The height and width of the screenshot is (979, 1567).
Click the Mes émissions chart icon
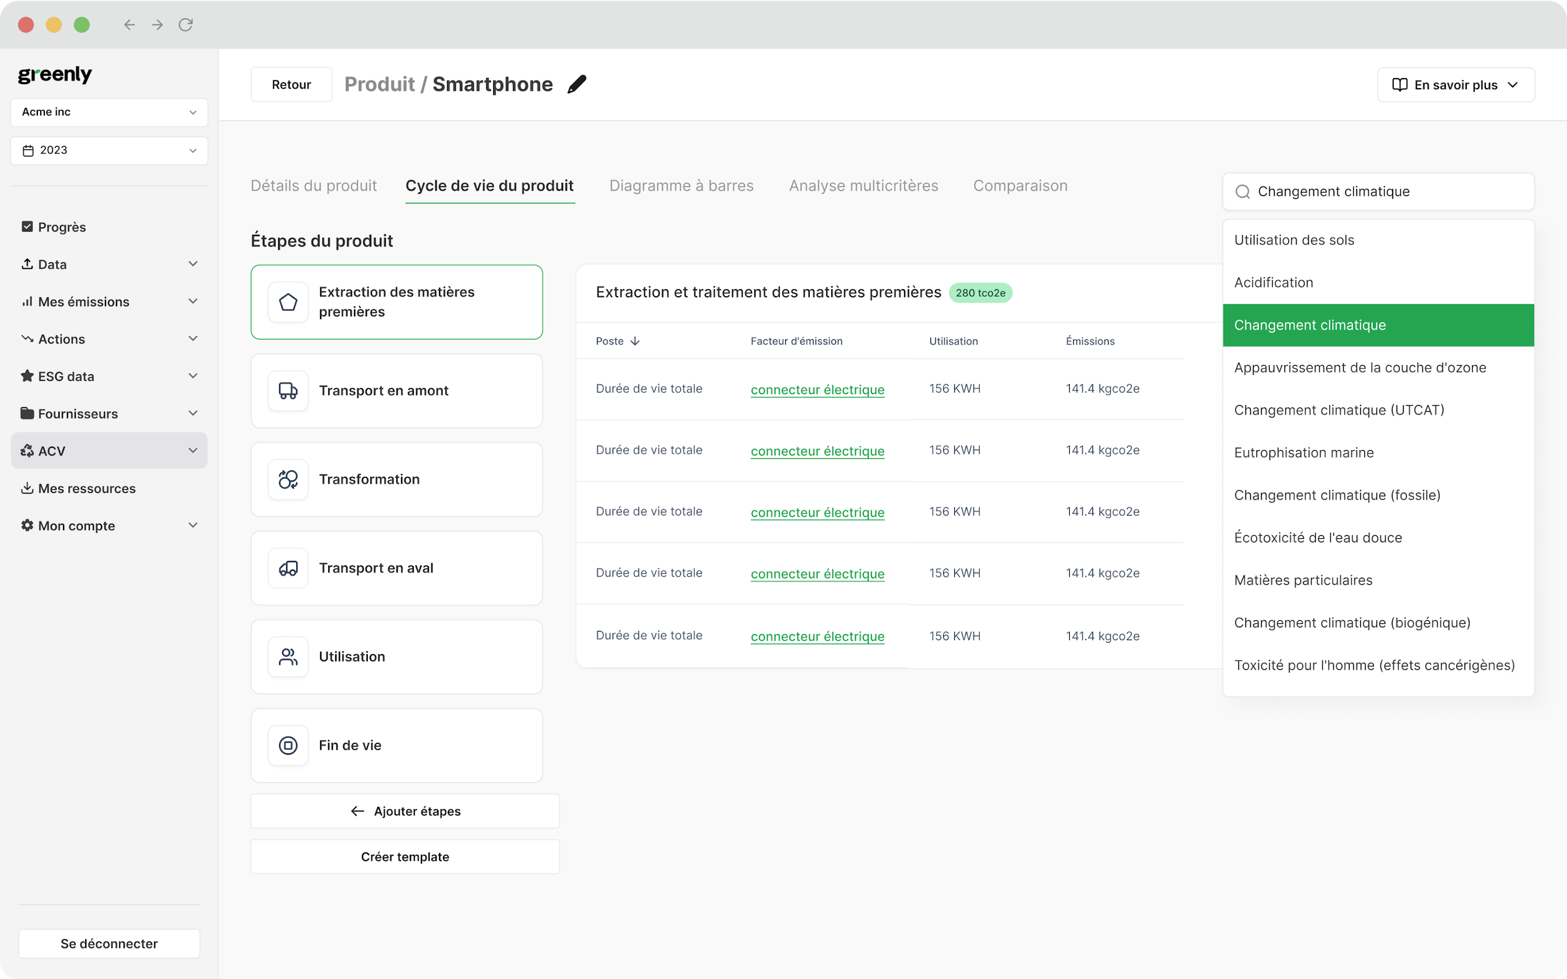[27, 301]
